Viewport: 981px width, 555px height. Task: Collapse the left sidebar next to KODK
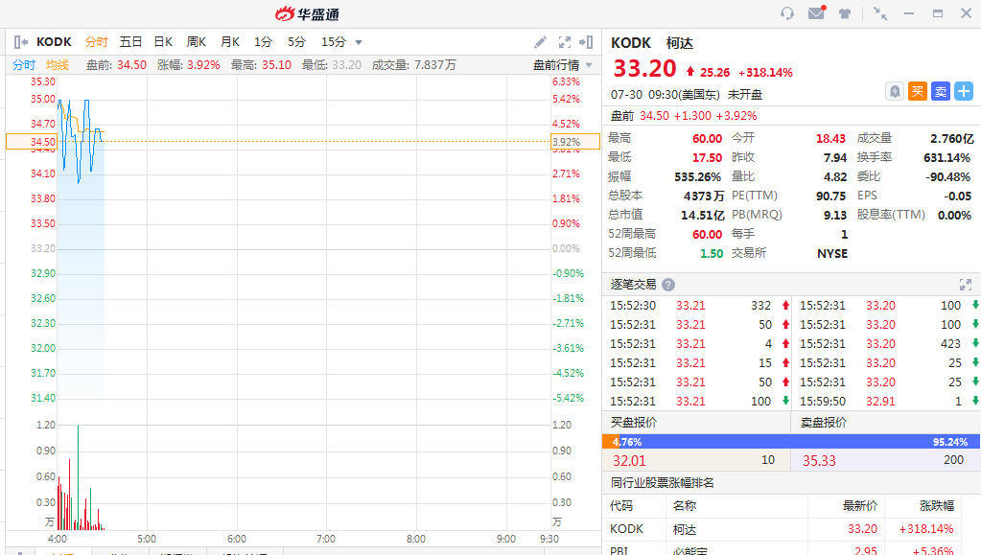(21, 42)
